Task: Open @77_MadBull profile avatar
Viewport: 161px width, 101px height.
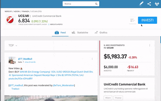Action: [x=12, y=60]
